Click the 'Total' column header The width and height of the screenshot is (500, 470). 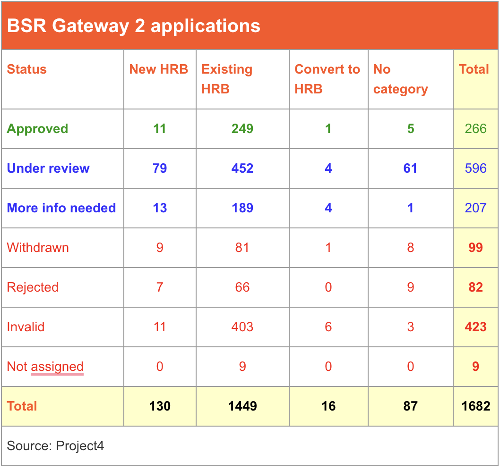[x=474, y=69]
